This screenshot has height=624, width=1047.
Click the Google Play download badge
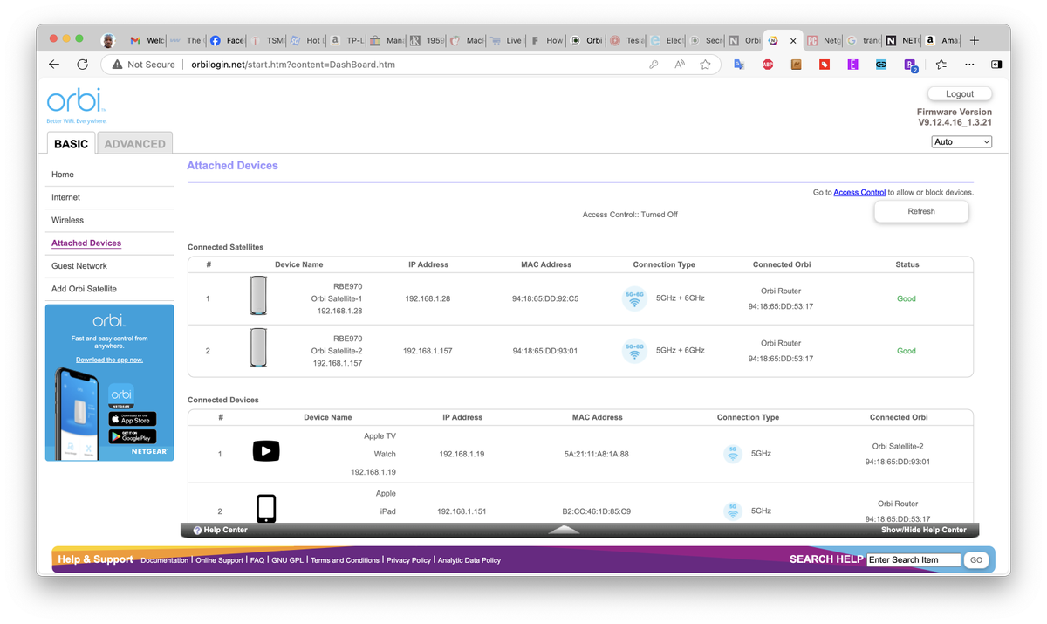[x=133, y=436]
